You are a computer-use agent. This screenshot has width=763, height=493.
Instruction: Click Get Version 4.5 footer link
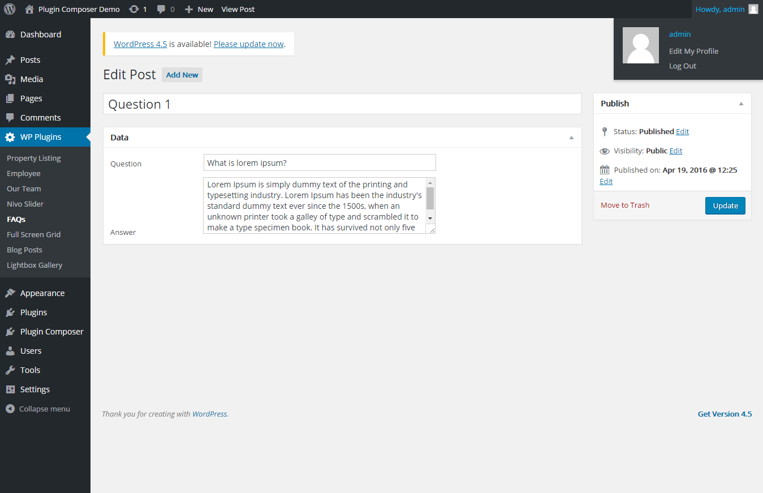pyautogui.click(x=725, y=414)
